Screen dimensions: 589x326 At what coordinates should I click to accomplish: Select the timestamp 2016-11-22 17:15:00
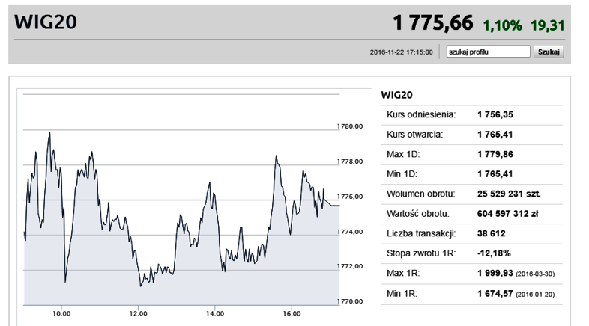click(401, 52)
